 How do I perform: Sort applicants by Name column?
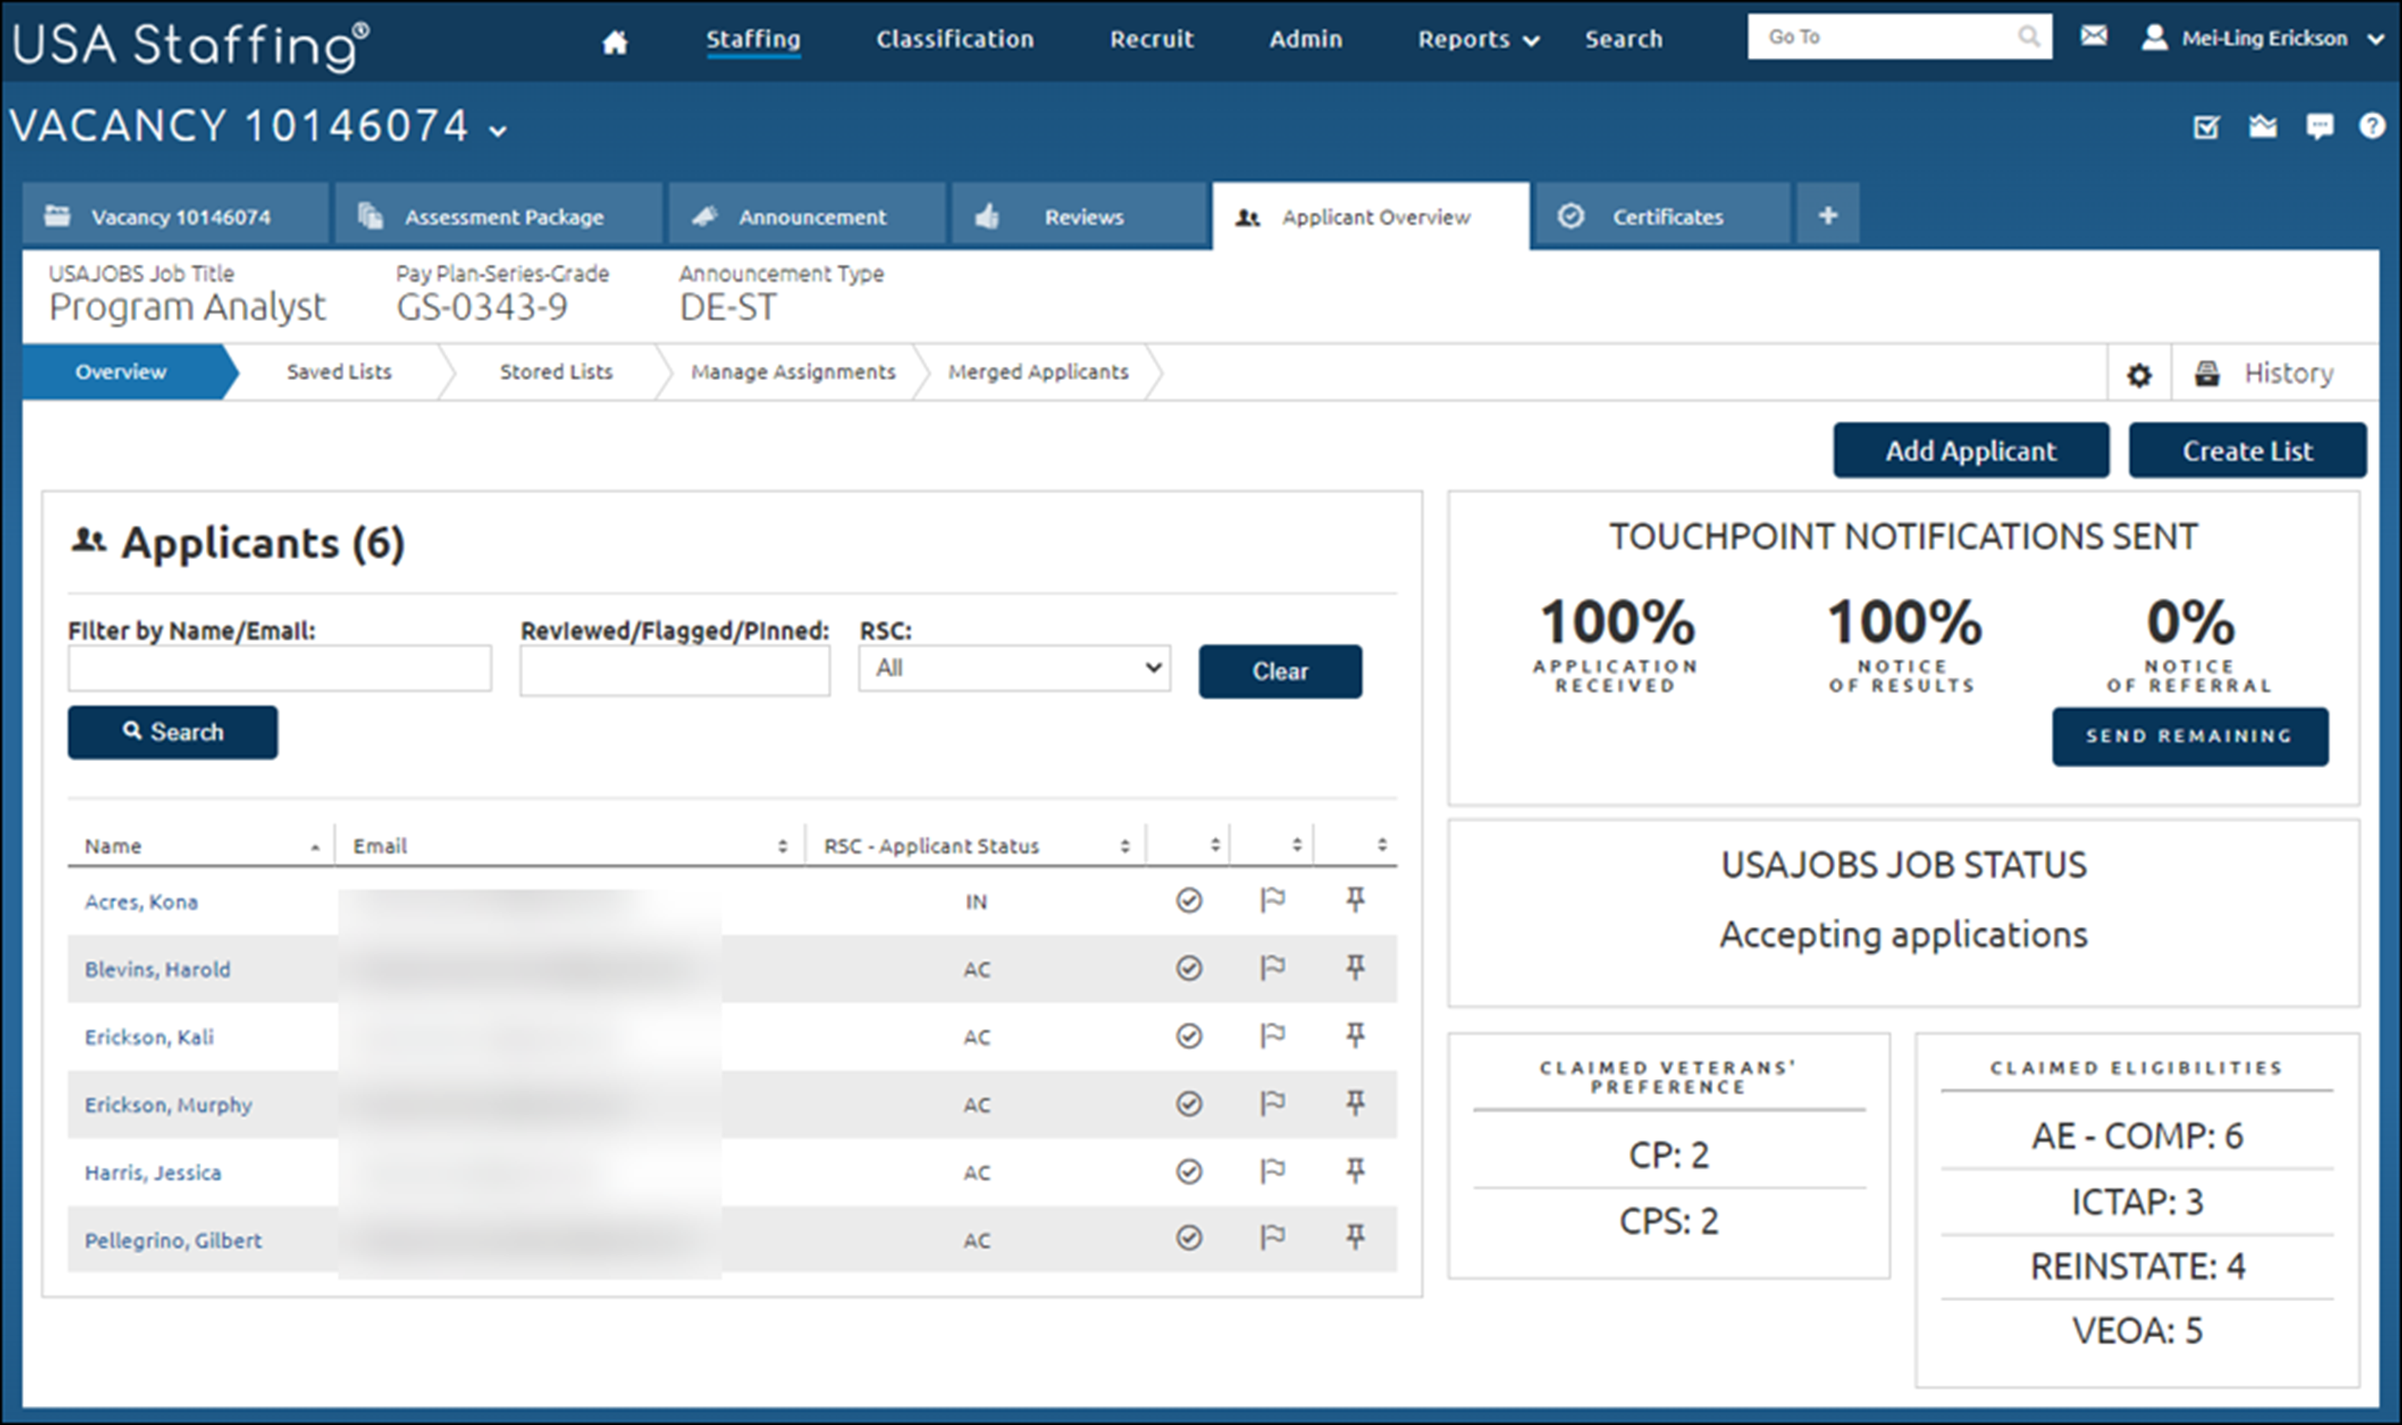pyautogui.click(x=200, y=846)
